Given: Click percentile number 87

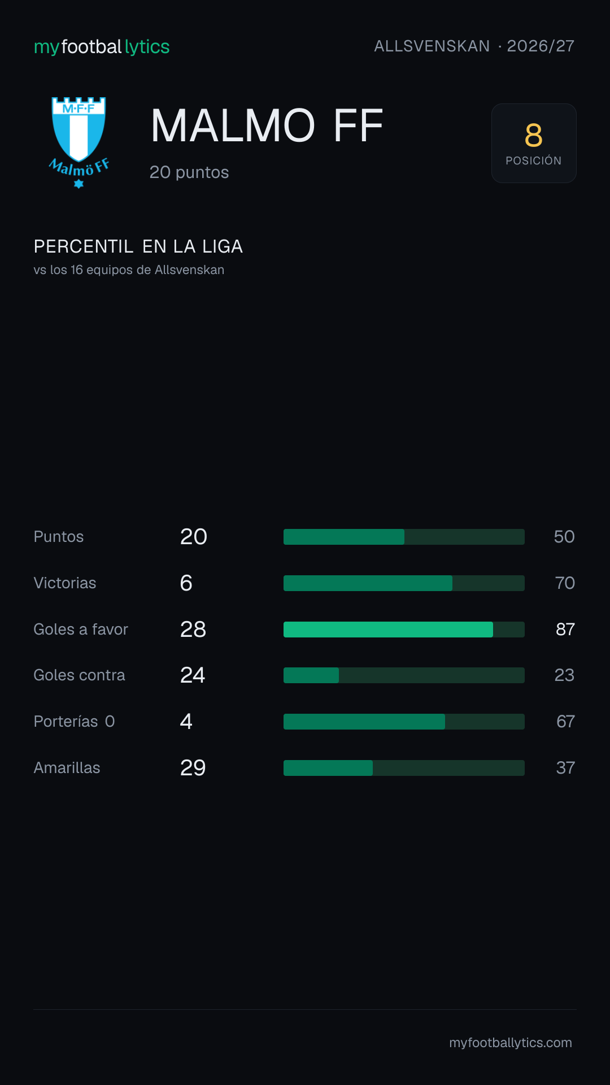Looking at the screenshot, I should (x=565, y=630).
